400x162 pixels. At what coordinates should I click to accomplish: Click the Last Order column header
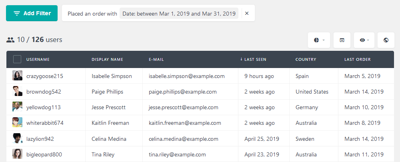point(357,60)
